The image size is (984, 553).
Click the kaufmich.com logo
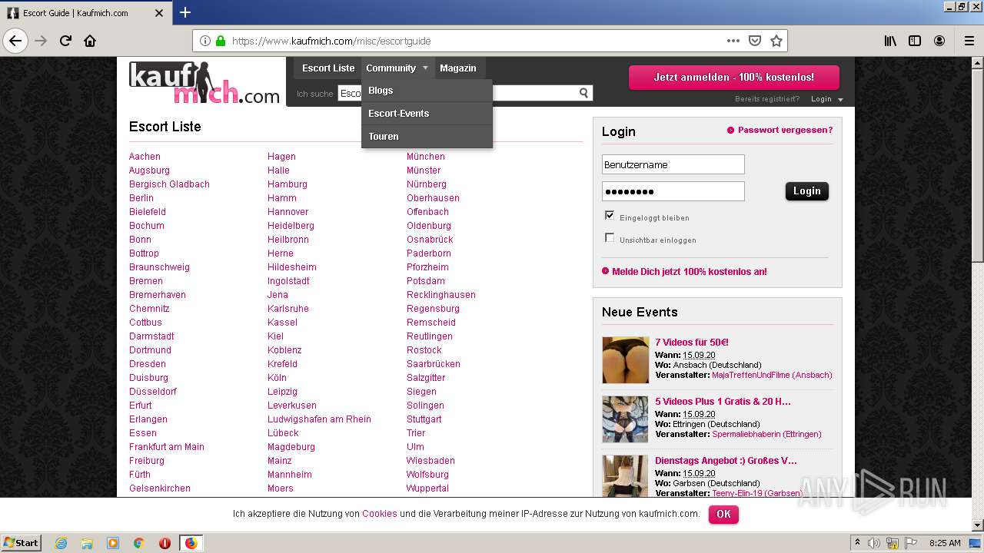204,83
